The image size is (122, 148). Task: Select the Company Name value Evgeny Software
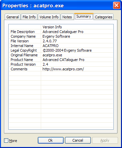56,36
